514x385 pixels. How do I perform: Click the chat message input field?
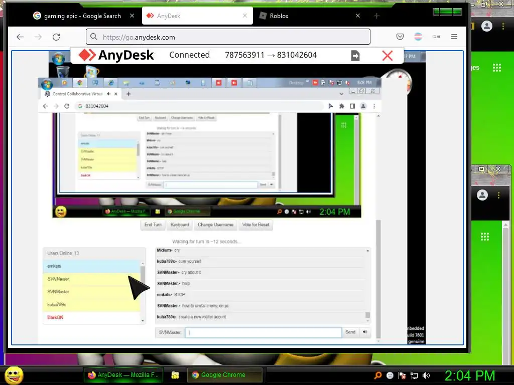263,332
